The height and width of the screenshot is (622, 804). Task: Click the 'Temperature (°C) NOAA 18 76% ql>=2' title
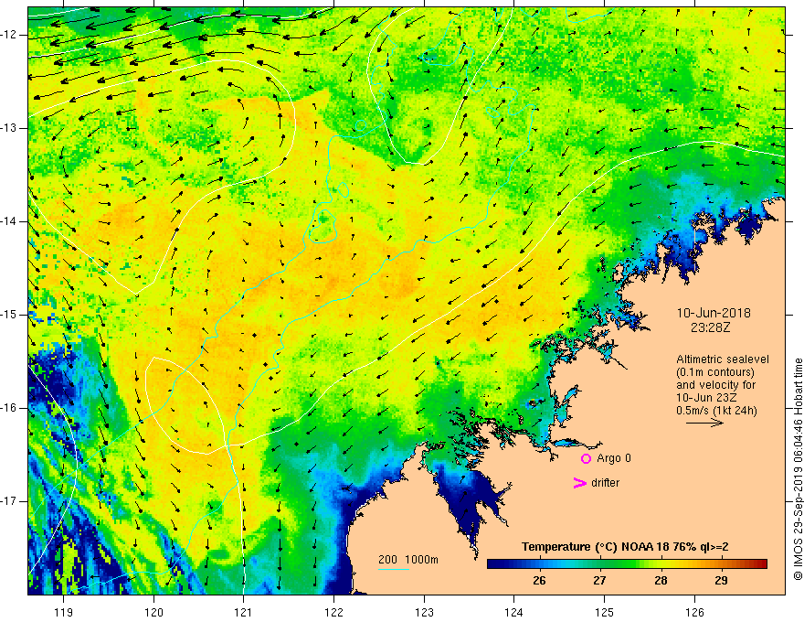(625, 547)
